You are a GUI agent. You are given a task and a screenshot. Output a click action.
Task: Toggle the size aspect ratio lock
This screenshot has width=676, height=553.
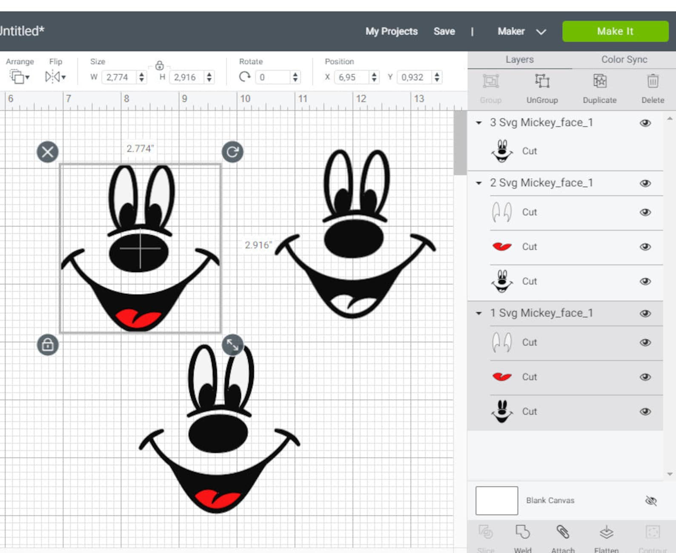point(159,65)
